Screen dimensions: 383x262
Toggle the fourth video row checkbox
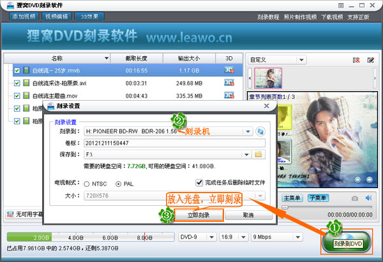pos(17,108)
